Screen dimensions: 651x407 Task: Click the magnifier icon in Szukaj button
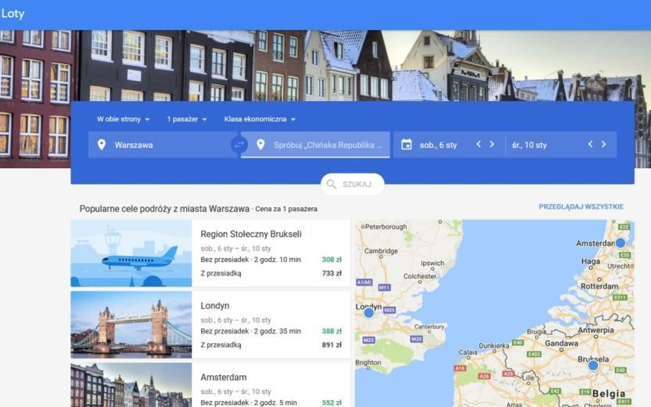pyautogui.click(x=331, y=184)
